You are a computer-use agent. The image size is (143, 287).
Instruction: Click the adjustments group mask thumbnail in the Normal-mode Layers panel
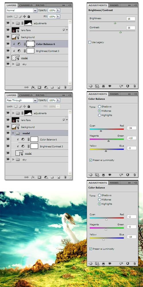coord(28,23)
